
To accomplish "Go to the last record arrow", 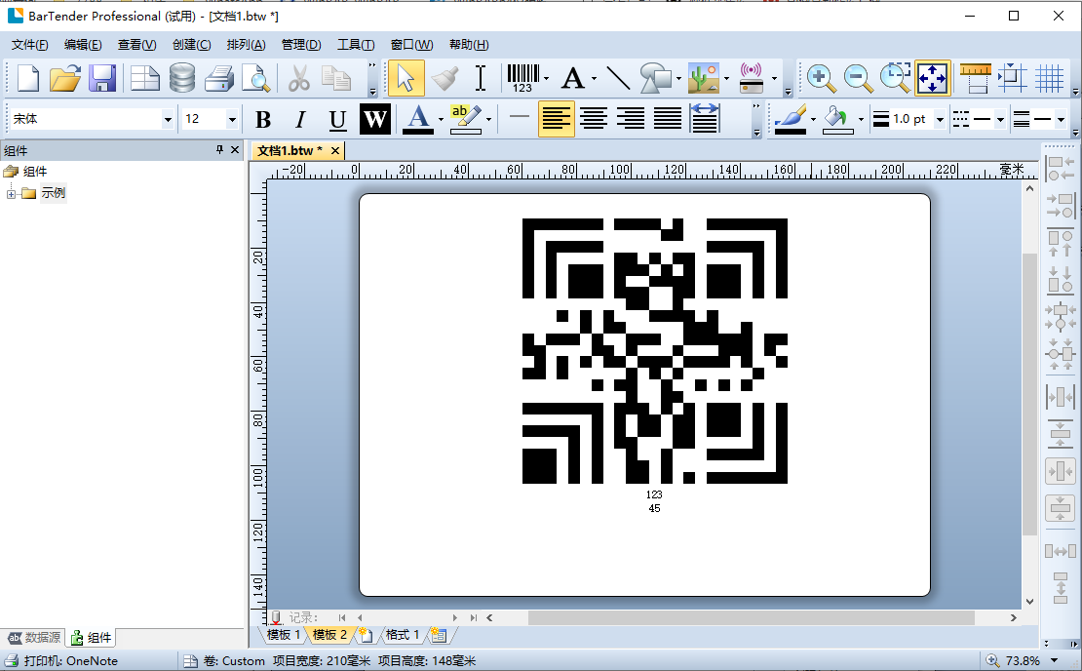I will pos(474,617).
